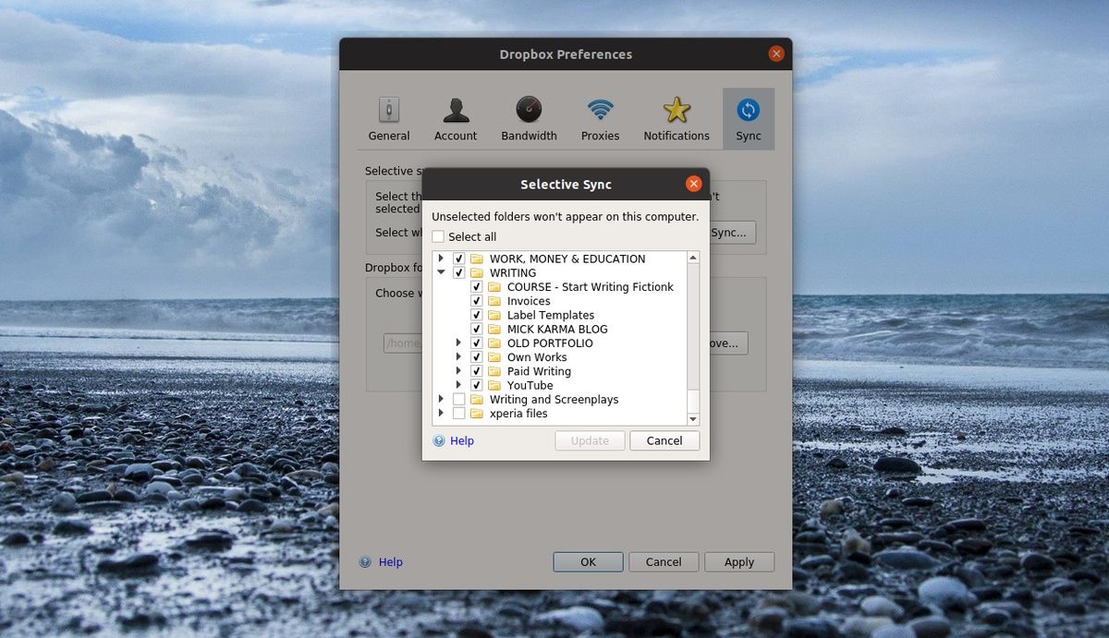Toggle the Select all checkbox
1109x638 pixels.
coord(437,236)
